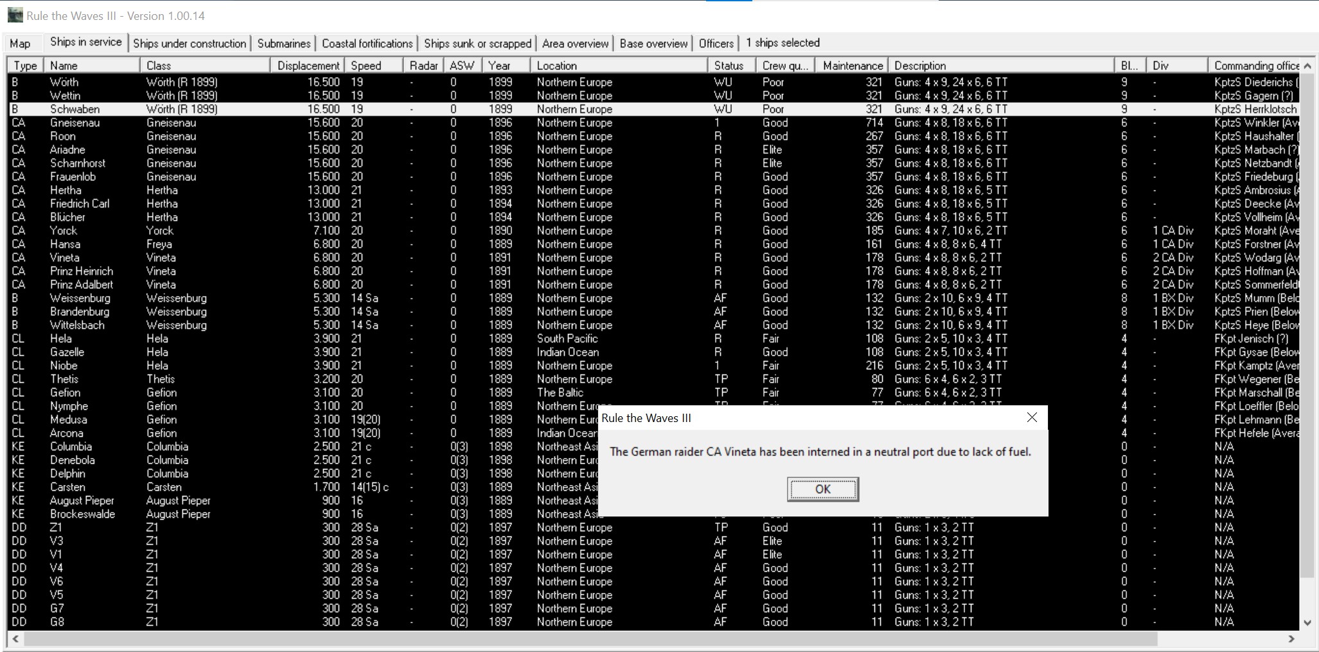Screen dimensions: 1319x652
Task: Close the Rule the Waves III dialog
Action: (x=1032, y=418)
